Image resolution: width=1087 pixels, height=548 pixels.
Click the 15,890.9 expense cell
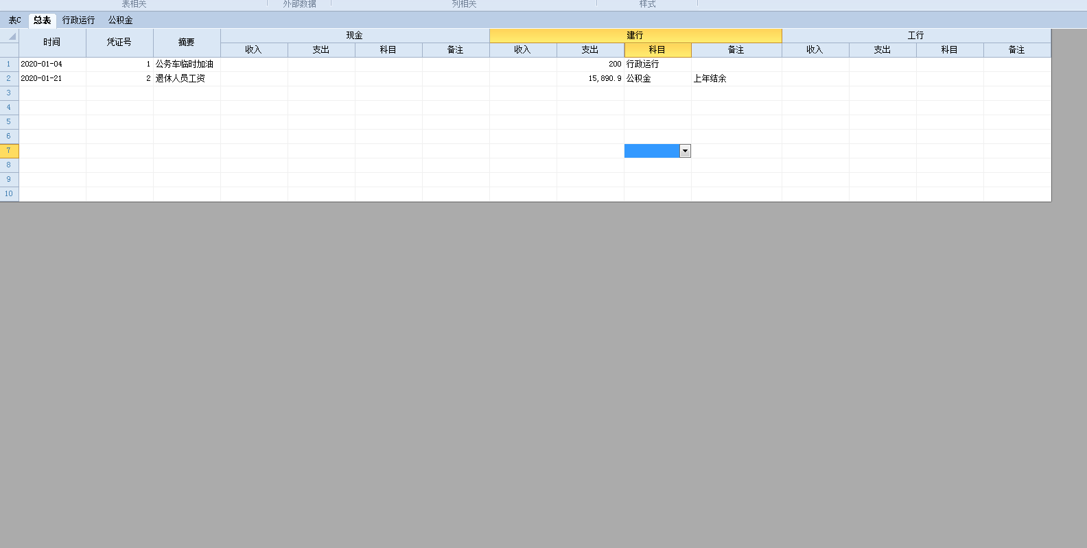(590, 79)
